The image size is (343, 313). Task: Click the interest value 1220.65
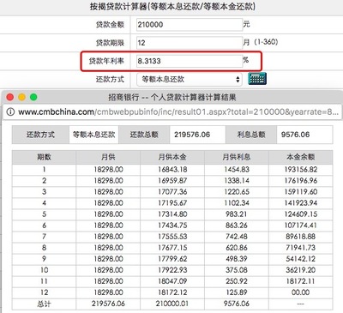pos(237,192)
